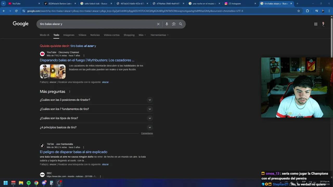Image resolution: width=333 pixels, height=187 pixels.
Task: Open Google account avatar on the page
Action: coord(323,24)
